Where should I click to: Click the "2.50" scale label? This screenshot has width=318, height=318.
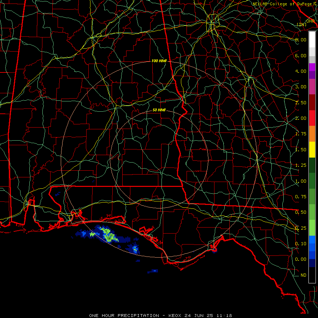[301, 102]
